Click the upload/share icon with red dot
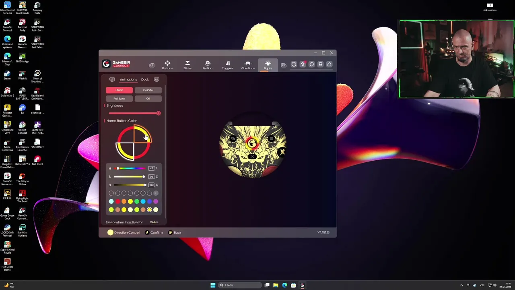The width and height of the screenshot is (515, 290). tap(303, 64)
